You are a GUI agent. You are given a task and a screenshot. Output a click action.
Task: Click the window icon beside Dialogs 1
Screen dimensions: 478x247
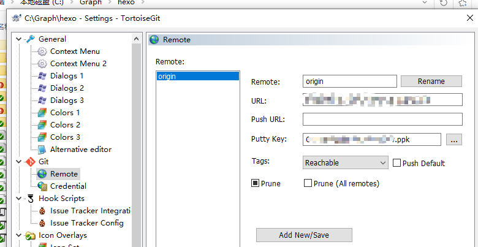point(42,76)
